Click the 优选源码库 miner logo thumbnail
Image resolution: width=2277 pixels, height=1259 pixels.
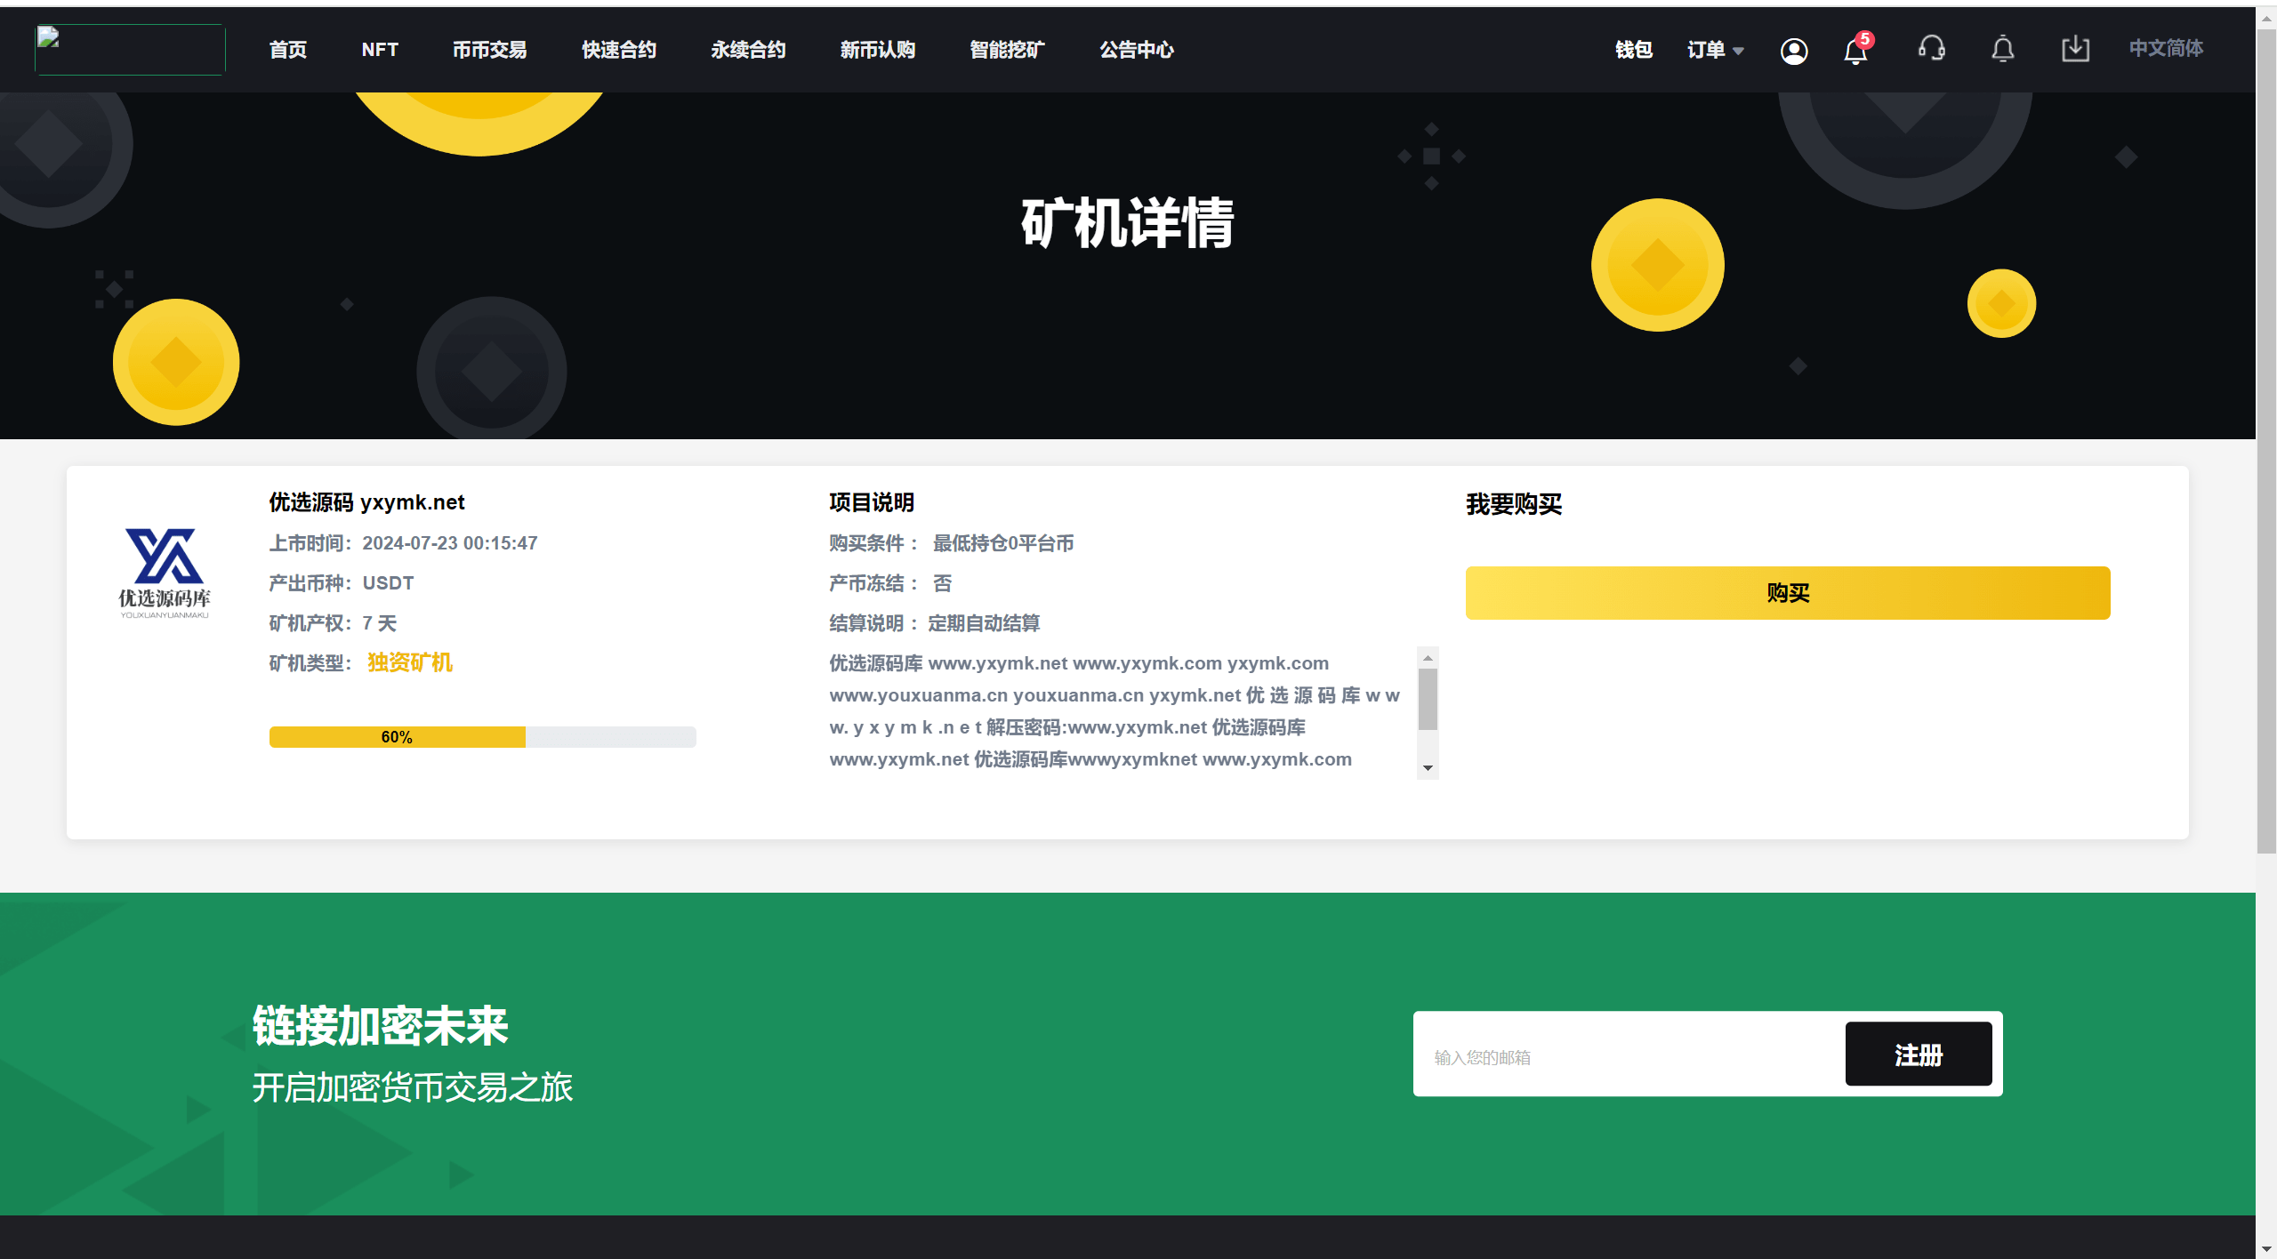(x=165, y=573)
